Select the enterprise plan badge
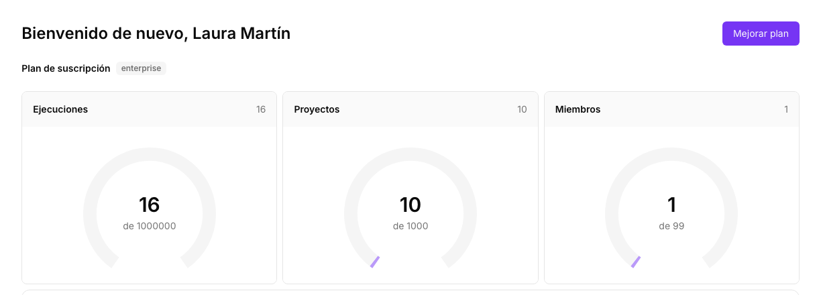Image resolution: width=821 pixels, height=295 pixels. 141,68
